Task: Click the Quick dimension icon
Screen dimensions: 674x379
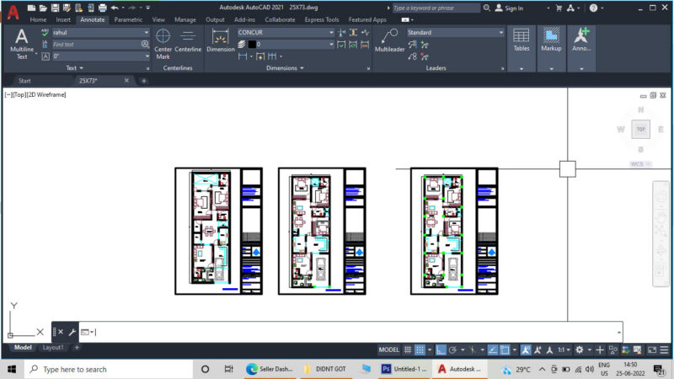Action: point(260,56)
